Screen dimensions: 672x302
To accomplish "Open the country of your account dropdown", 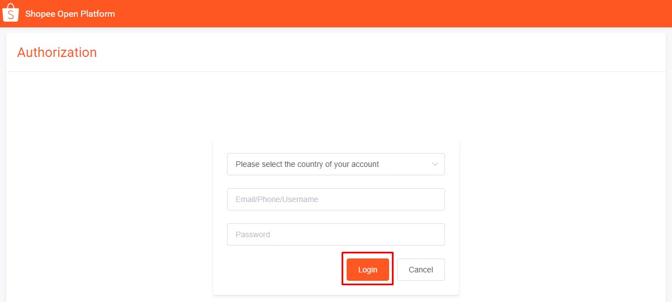I will point(335,164).
